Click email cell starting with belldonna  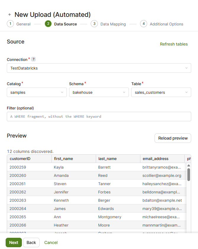162,192
